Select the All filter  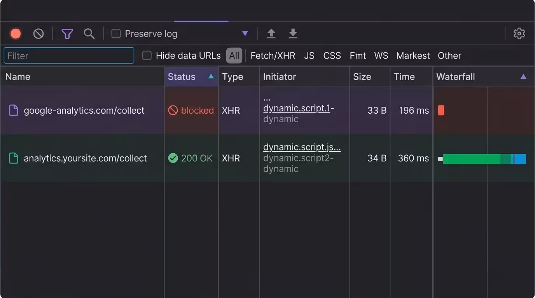coord(234,55)
